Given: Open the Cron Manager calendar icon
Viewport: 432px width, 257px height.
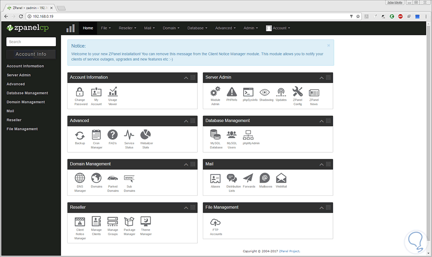Looking at the screenshot, I should tap(96, 135).
